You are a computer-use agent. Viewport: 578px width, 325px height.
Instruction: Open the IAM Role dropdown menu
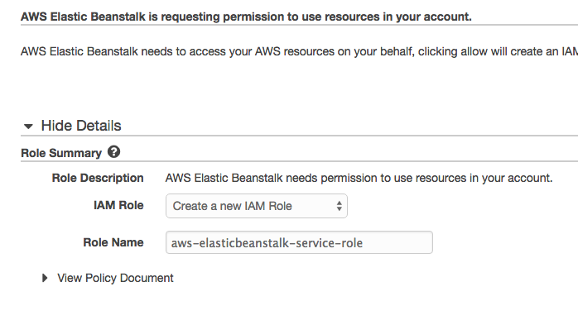[257, 206]
